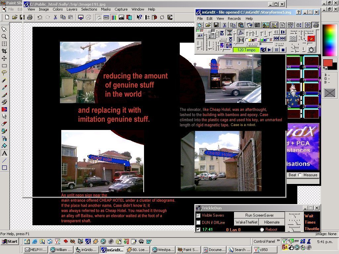Click the Save floppy icon in inGridX toolbar

point(216,25)
